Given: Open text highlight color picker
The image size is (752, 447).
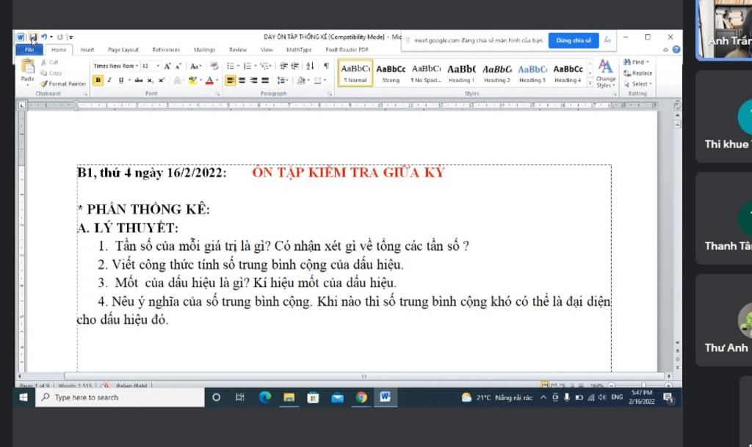Looking at the screenshot, I should (x=201, y=81).
